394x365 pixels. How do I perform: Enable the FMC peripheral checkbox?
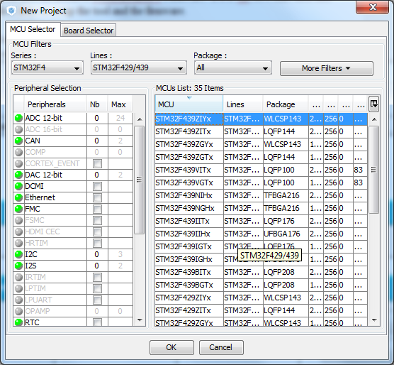[x=97, y=209]
